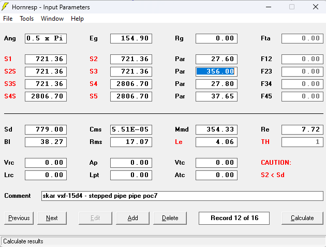Click the Mmd field with 354.33
This screenshot has width=326, height=247.
(x=216, y=129)
